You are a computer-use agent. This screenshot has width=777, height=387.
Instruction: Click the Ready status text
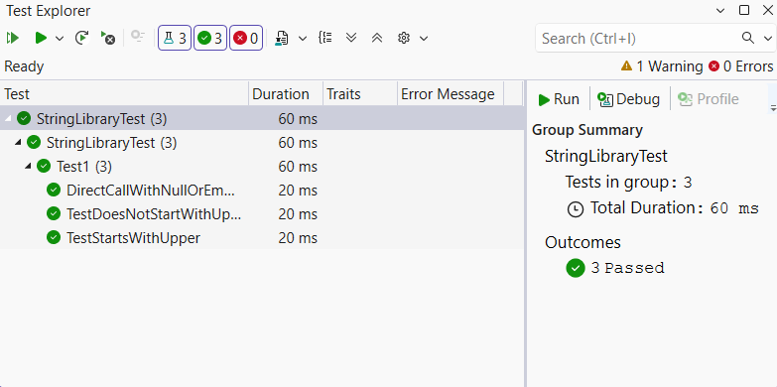click(x=24, y=66)
